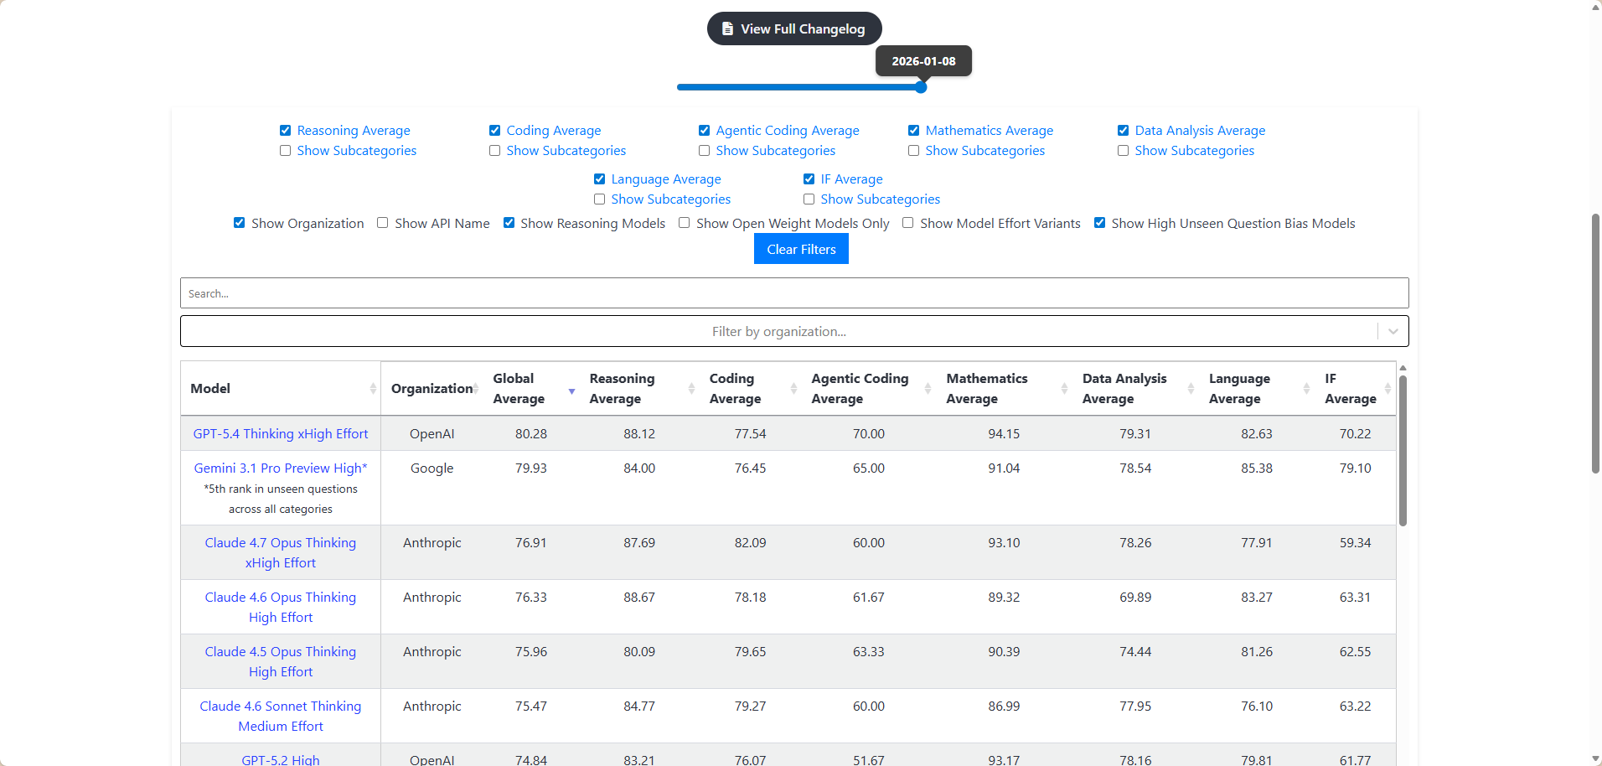1602x766 pixels.
Task: Uncheck the IF Average checkbox
Action: coord(809,179)
